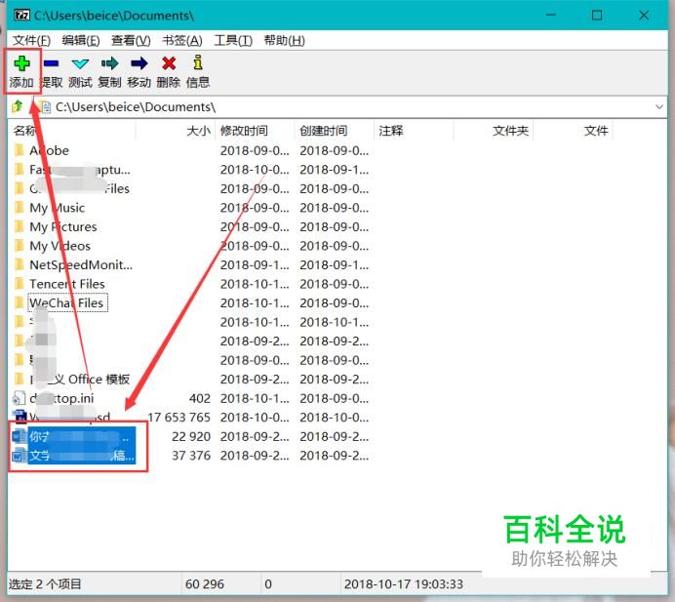Click the My Music folder icon
Screen dimensions: 675x602
[20, 208]
